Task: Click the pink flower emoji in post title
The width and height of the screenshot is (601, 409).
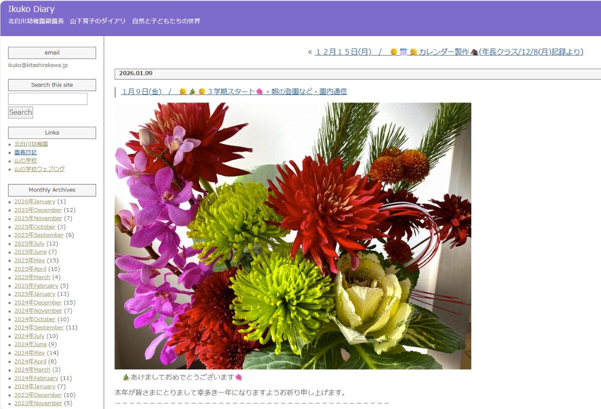Action: 259,92
